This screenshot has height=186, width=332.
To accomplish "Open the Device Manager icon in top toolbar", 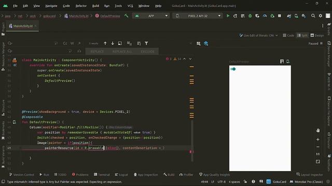I will (x=296, y=16).
